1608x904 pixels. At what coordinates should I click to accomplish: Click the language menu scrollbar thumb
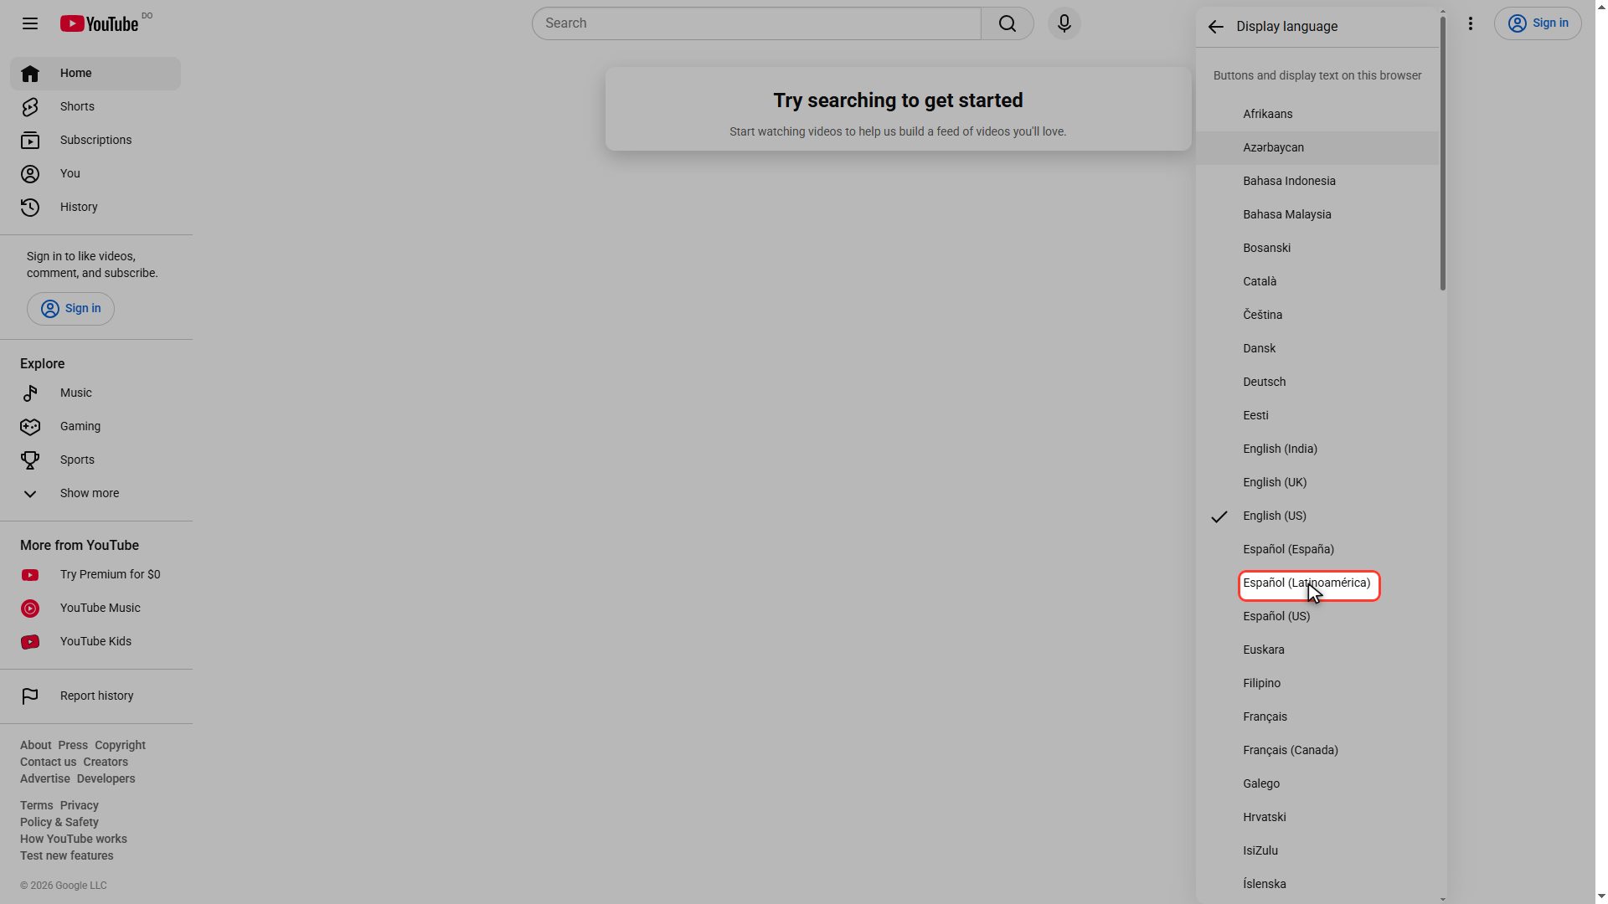coord(1443,154)
